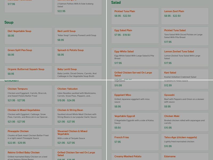Open the Pickled Tuna Plain item
Viewport: 213px width, 160px height.
point(135,16)
